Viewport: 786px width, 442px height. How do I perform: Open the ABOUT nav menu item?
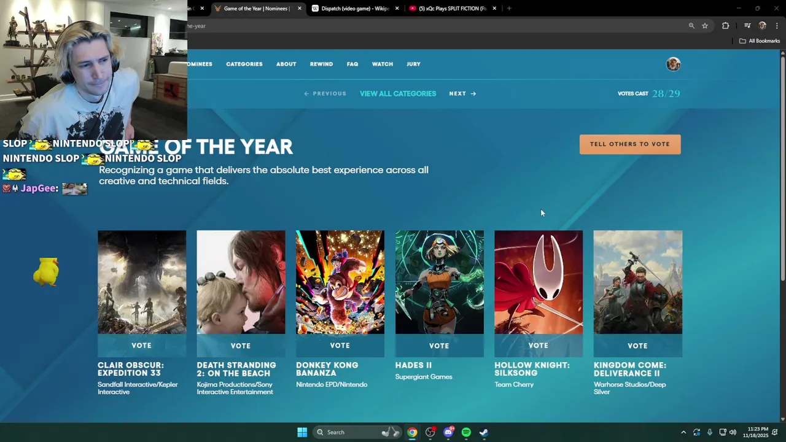[286, 64]
